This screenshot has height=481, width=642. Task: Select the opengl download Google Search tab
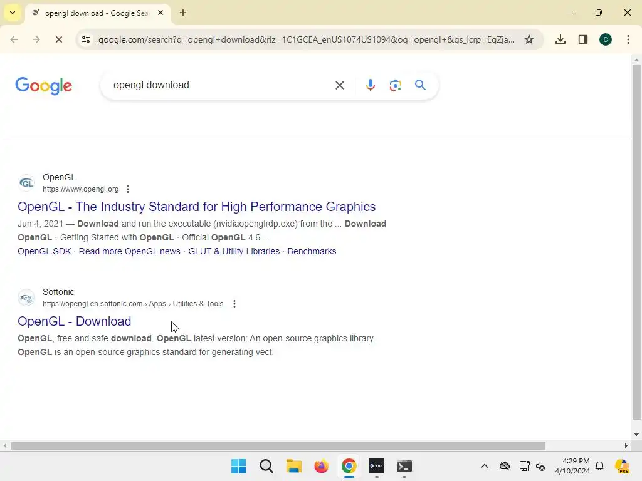96,13
